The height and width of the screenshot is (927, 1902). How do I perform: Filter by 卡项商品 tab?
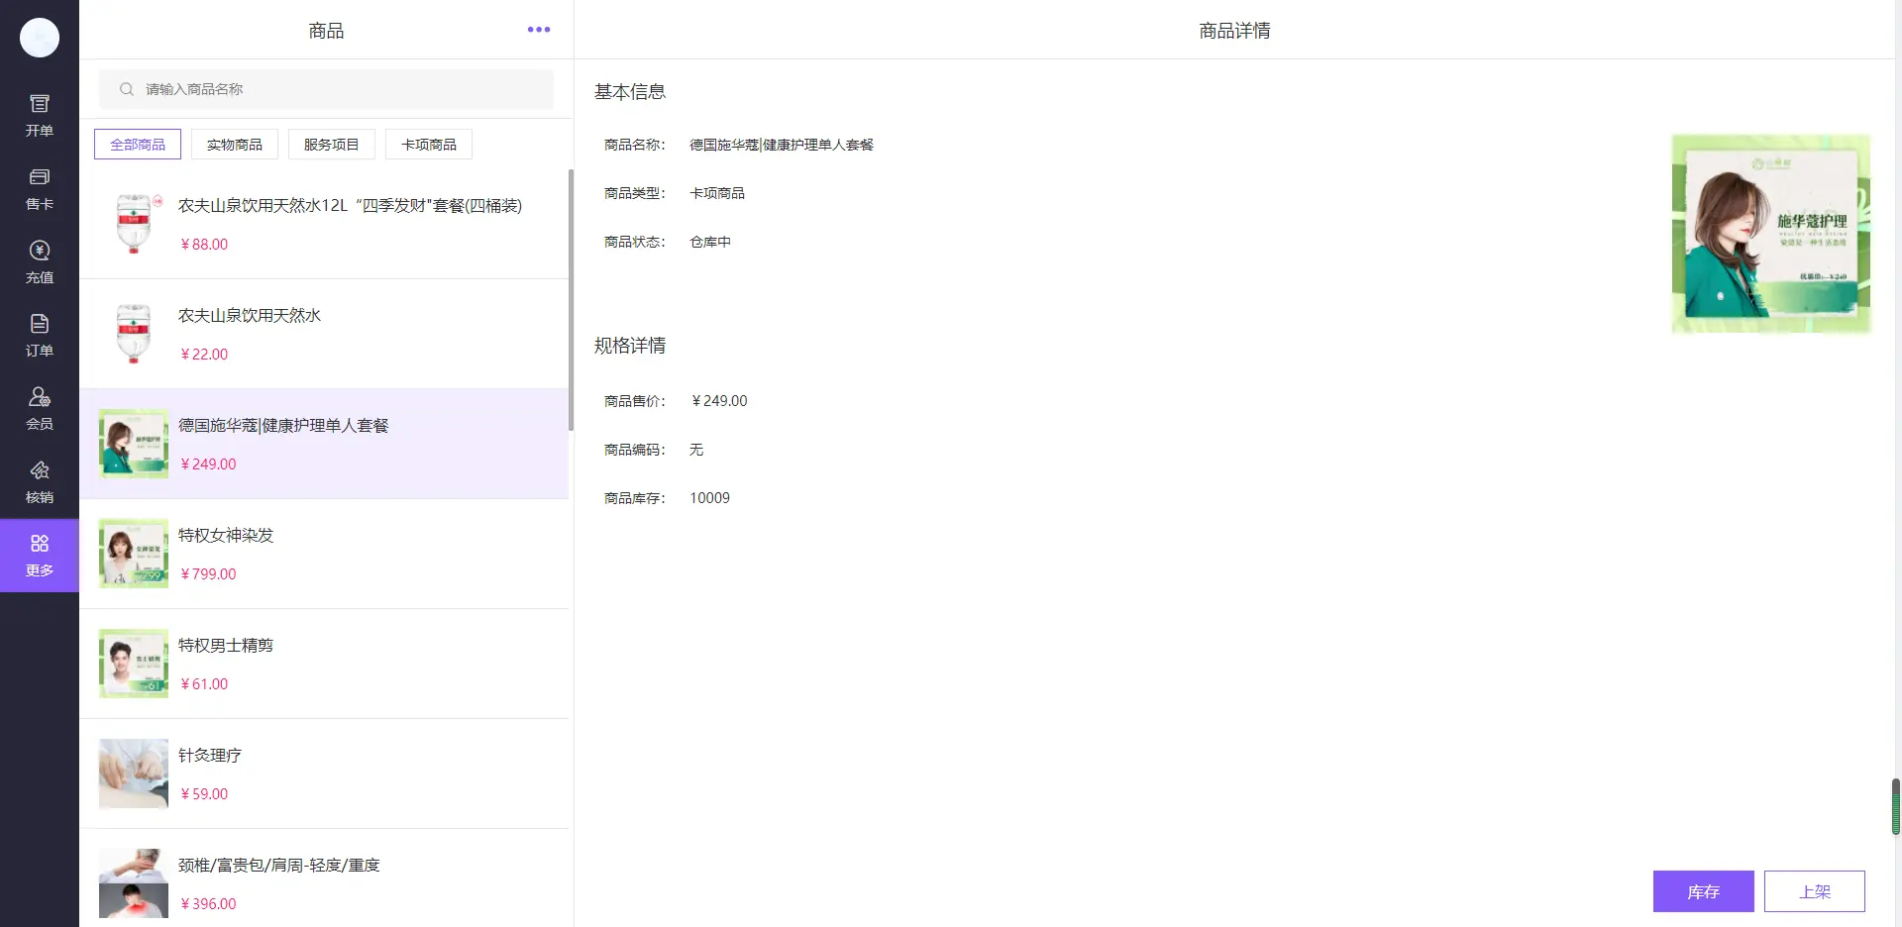pos(429,145)
